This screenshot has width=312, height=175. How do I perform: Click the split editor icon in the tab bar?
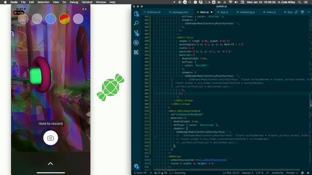click(x=302, y=12)
